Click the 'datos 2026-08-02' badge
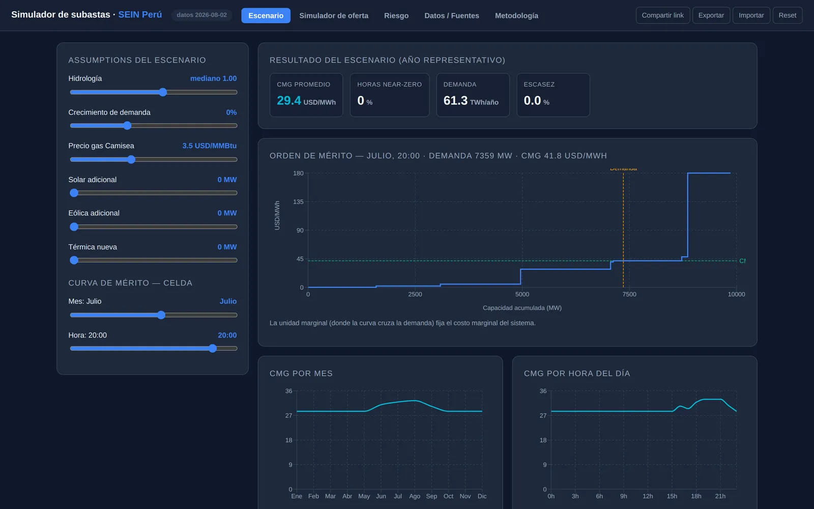The image size is (814, 509). (x=201, y=15)
